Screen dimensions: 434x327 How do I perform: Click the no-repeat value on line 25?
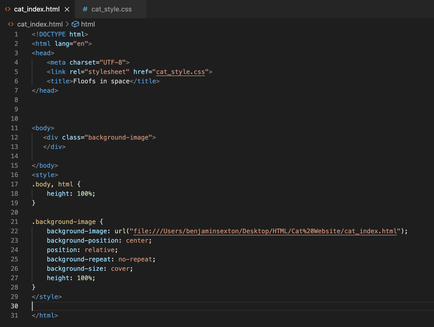click(x=135, y=259)
